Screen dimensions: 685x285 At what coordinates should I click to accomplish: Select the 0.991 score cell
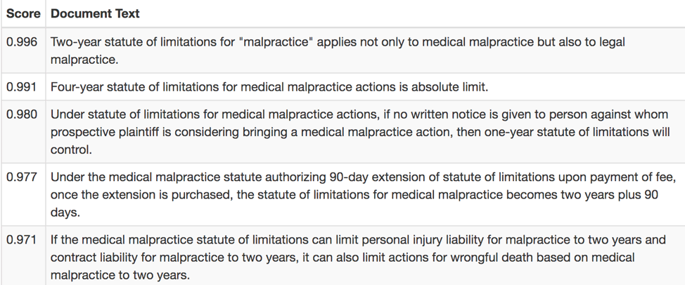pos(23,87)
